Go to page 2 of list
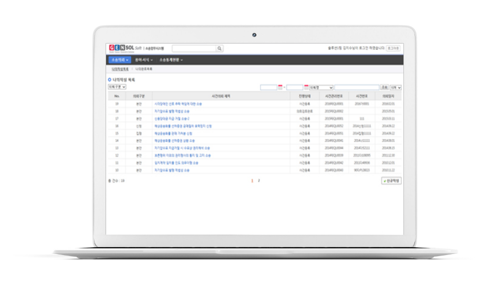The image size is (488, 296). click(x=259, y=181)
